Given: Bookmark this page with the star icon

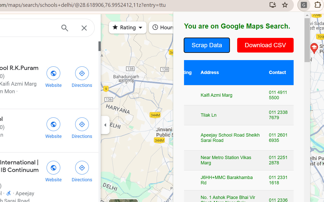Looking at the screenshot, I should [285, 5].
